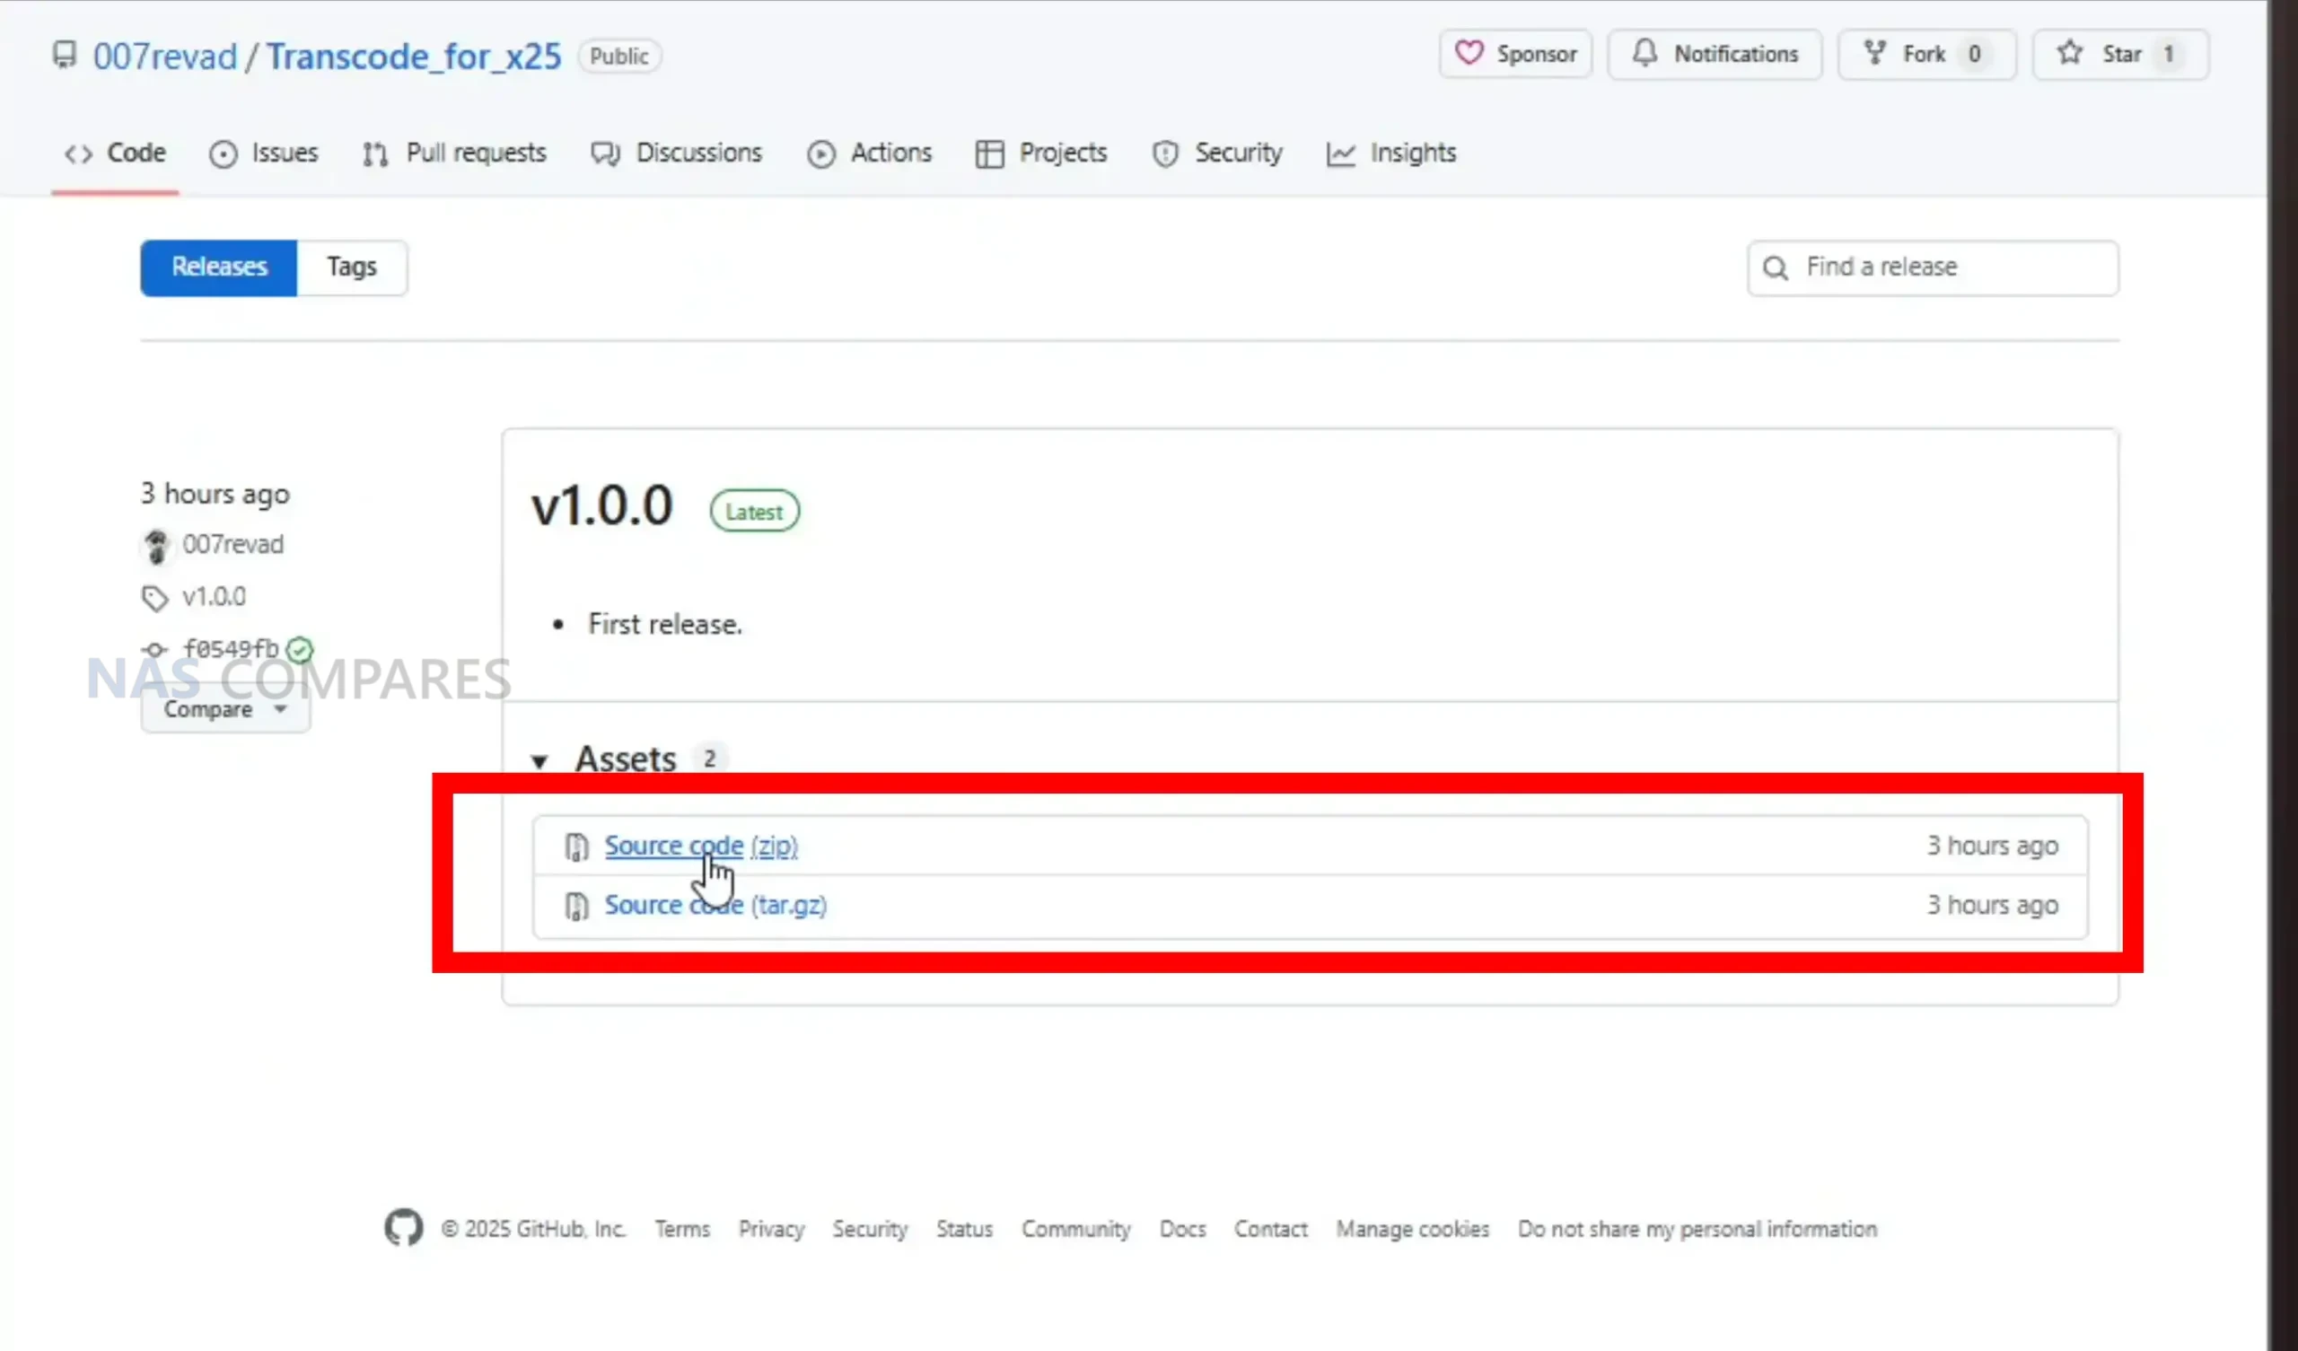Image resolution: width=2298 pixels, height=1351 pixels.
Task: Open the Issues tab
Action: (264, 154)
